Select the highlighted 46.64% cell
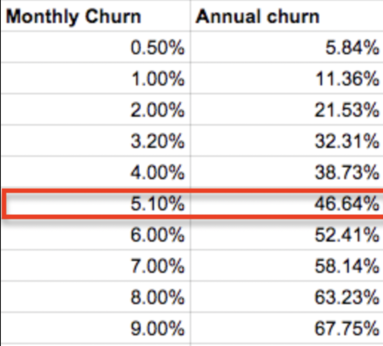 [287, 203]
